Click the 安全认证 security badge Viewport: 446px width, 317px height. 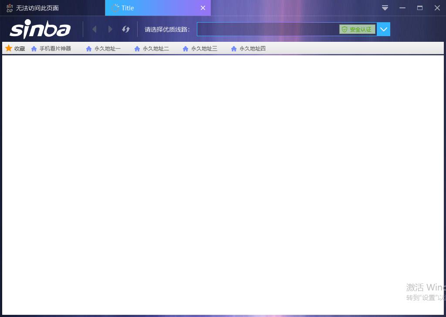(x=357, y=29)
